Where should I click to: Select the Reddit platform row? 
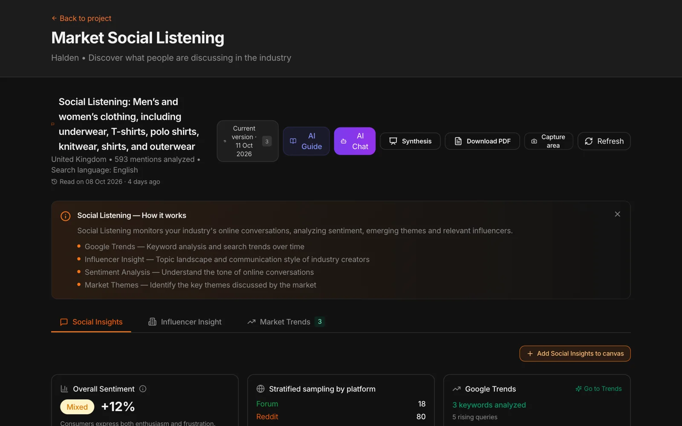[341, 417]
